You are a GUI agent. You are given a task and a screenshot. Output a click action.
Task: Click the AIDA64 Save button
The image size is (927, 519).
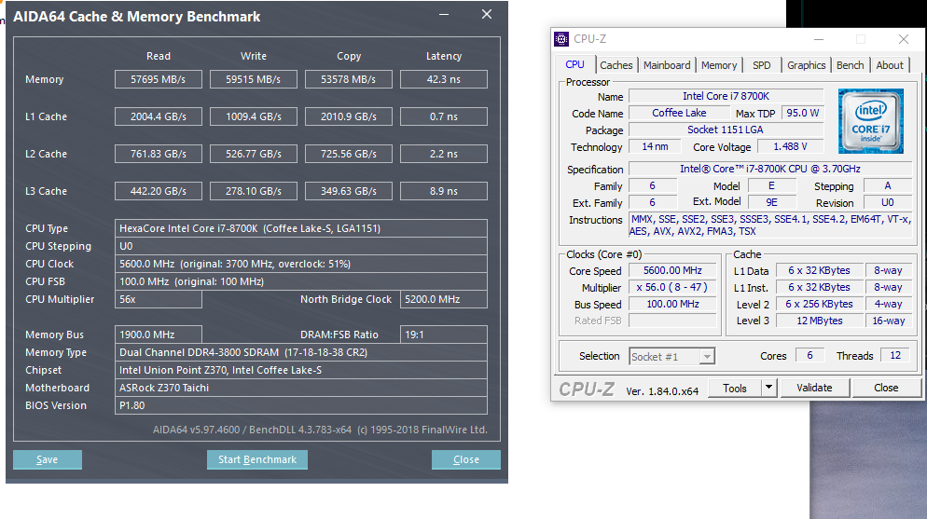pos(48,459)
